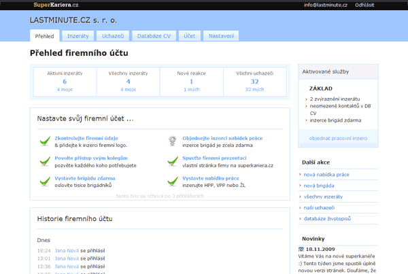Image resolution: width=408 pixels, height=274 pixels.
Task: Click the Všechny inzeráty count 4
Action: [x=129, y=82]
